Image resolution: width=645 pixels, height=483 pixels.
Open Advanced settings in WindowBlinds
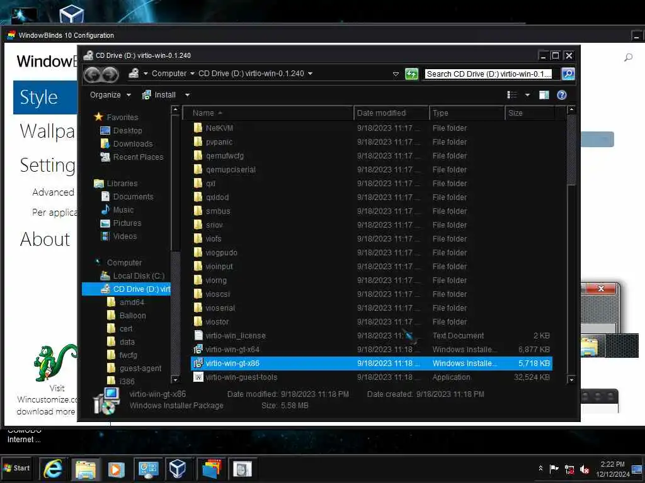(x=53, y=192)
